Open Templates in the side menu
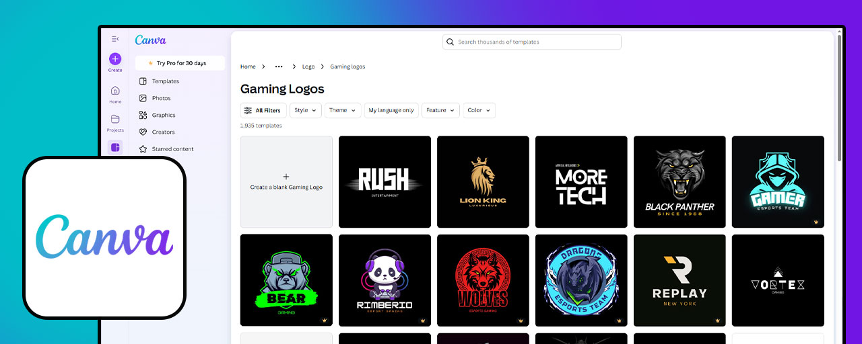 pyautogui.click(x=166, y=81)
